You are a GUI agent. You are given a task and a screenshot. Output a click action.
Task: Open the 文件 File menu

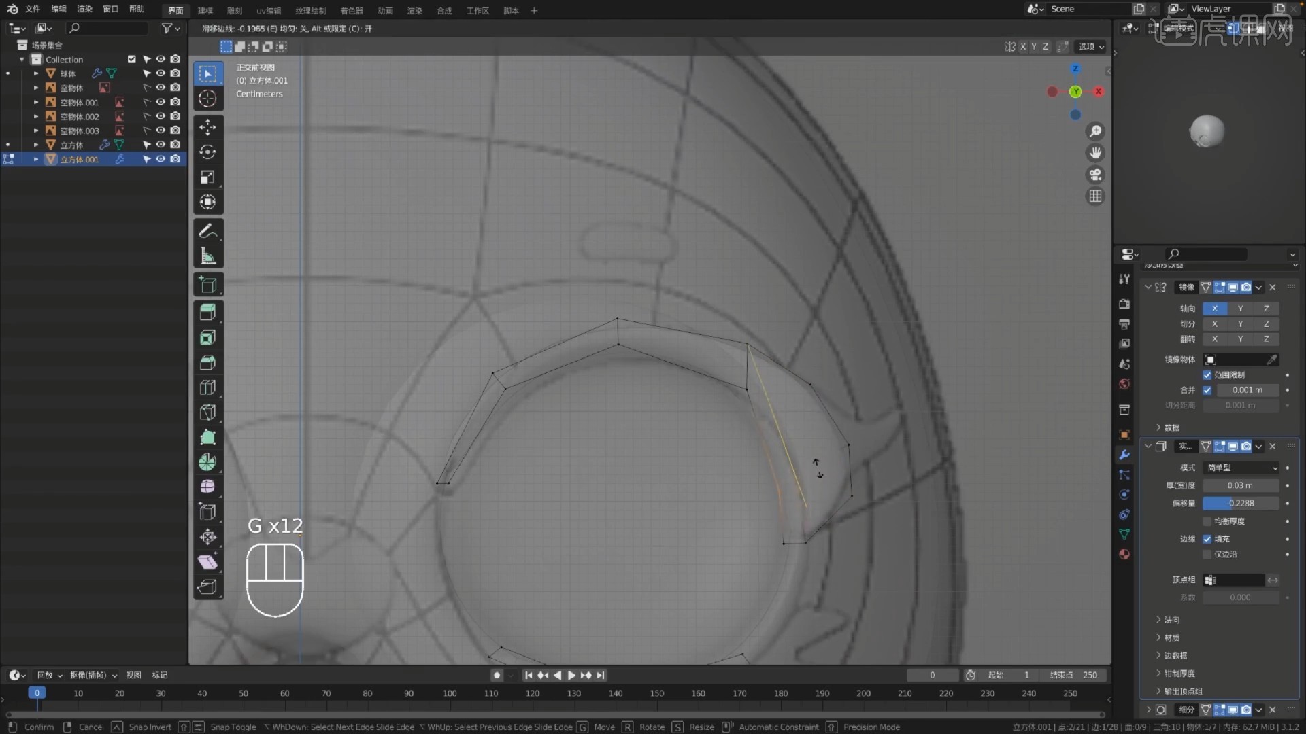[33, 10]
